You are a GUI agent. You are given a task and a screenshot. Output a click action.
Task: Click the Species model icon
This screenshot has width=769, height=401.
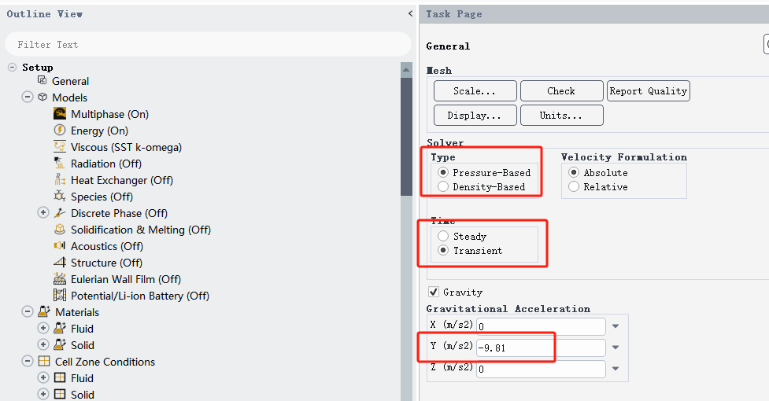[x=59, y=197]
